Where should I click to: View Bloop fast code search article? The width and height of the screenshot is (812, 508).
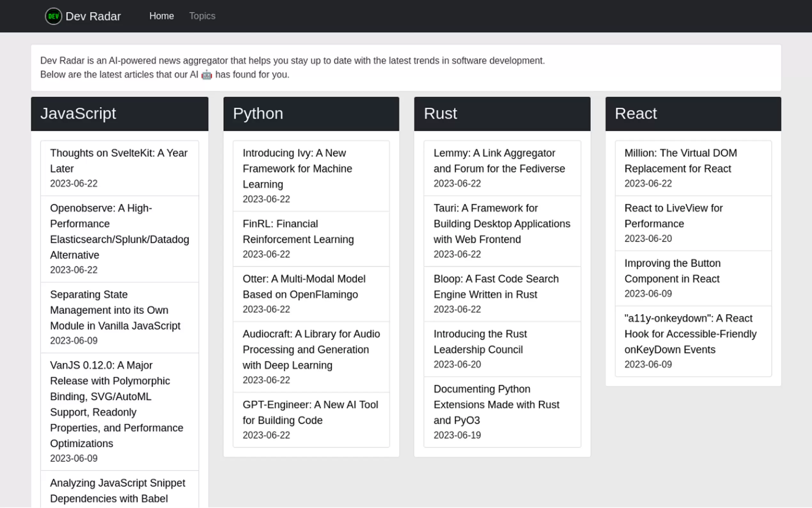[x=496, y=287]
